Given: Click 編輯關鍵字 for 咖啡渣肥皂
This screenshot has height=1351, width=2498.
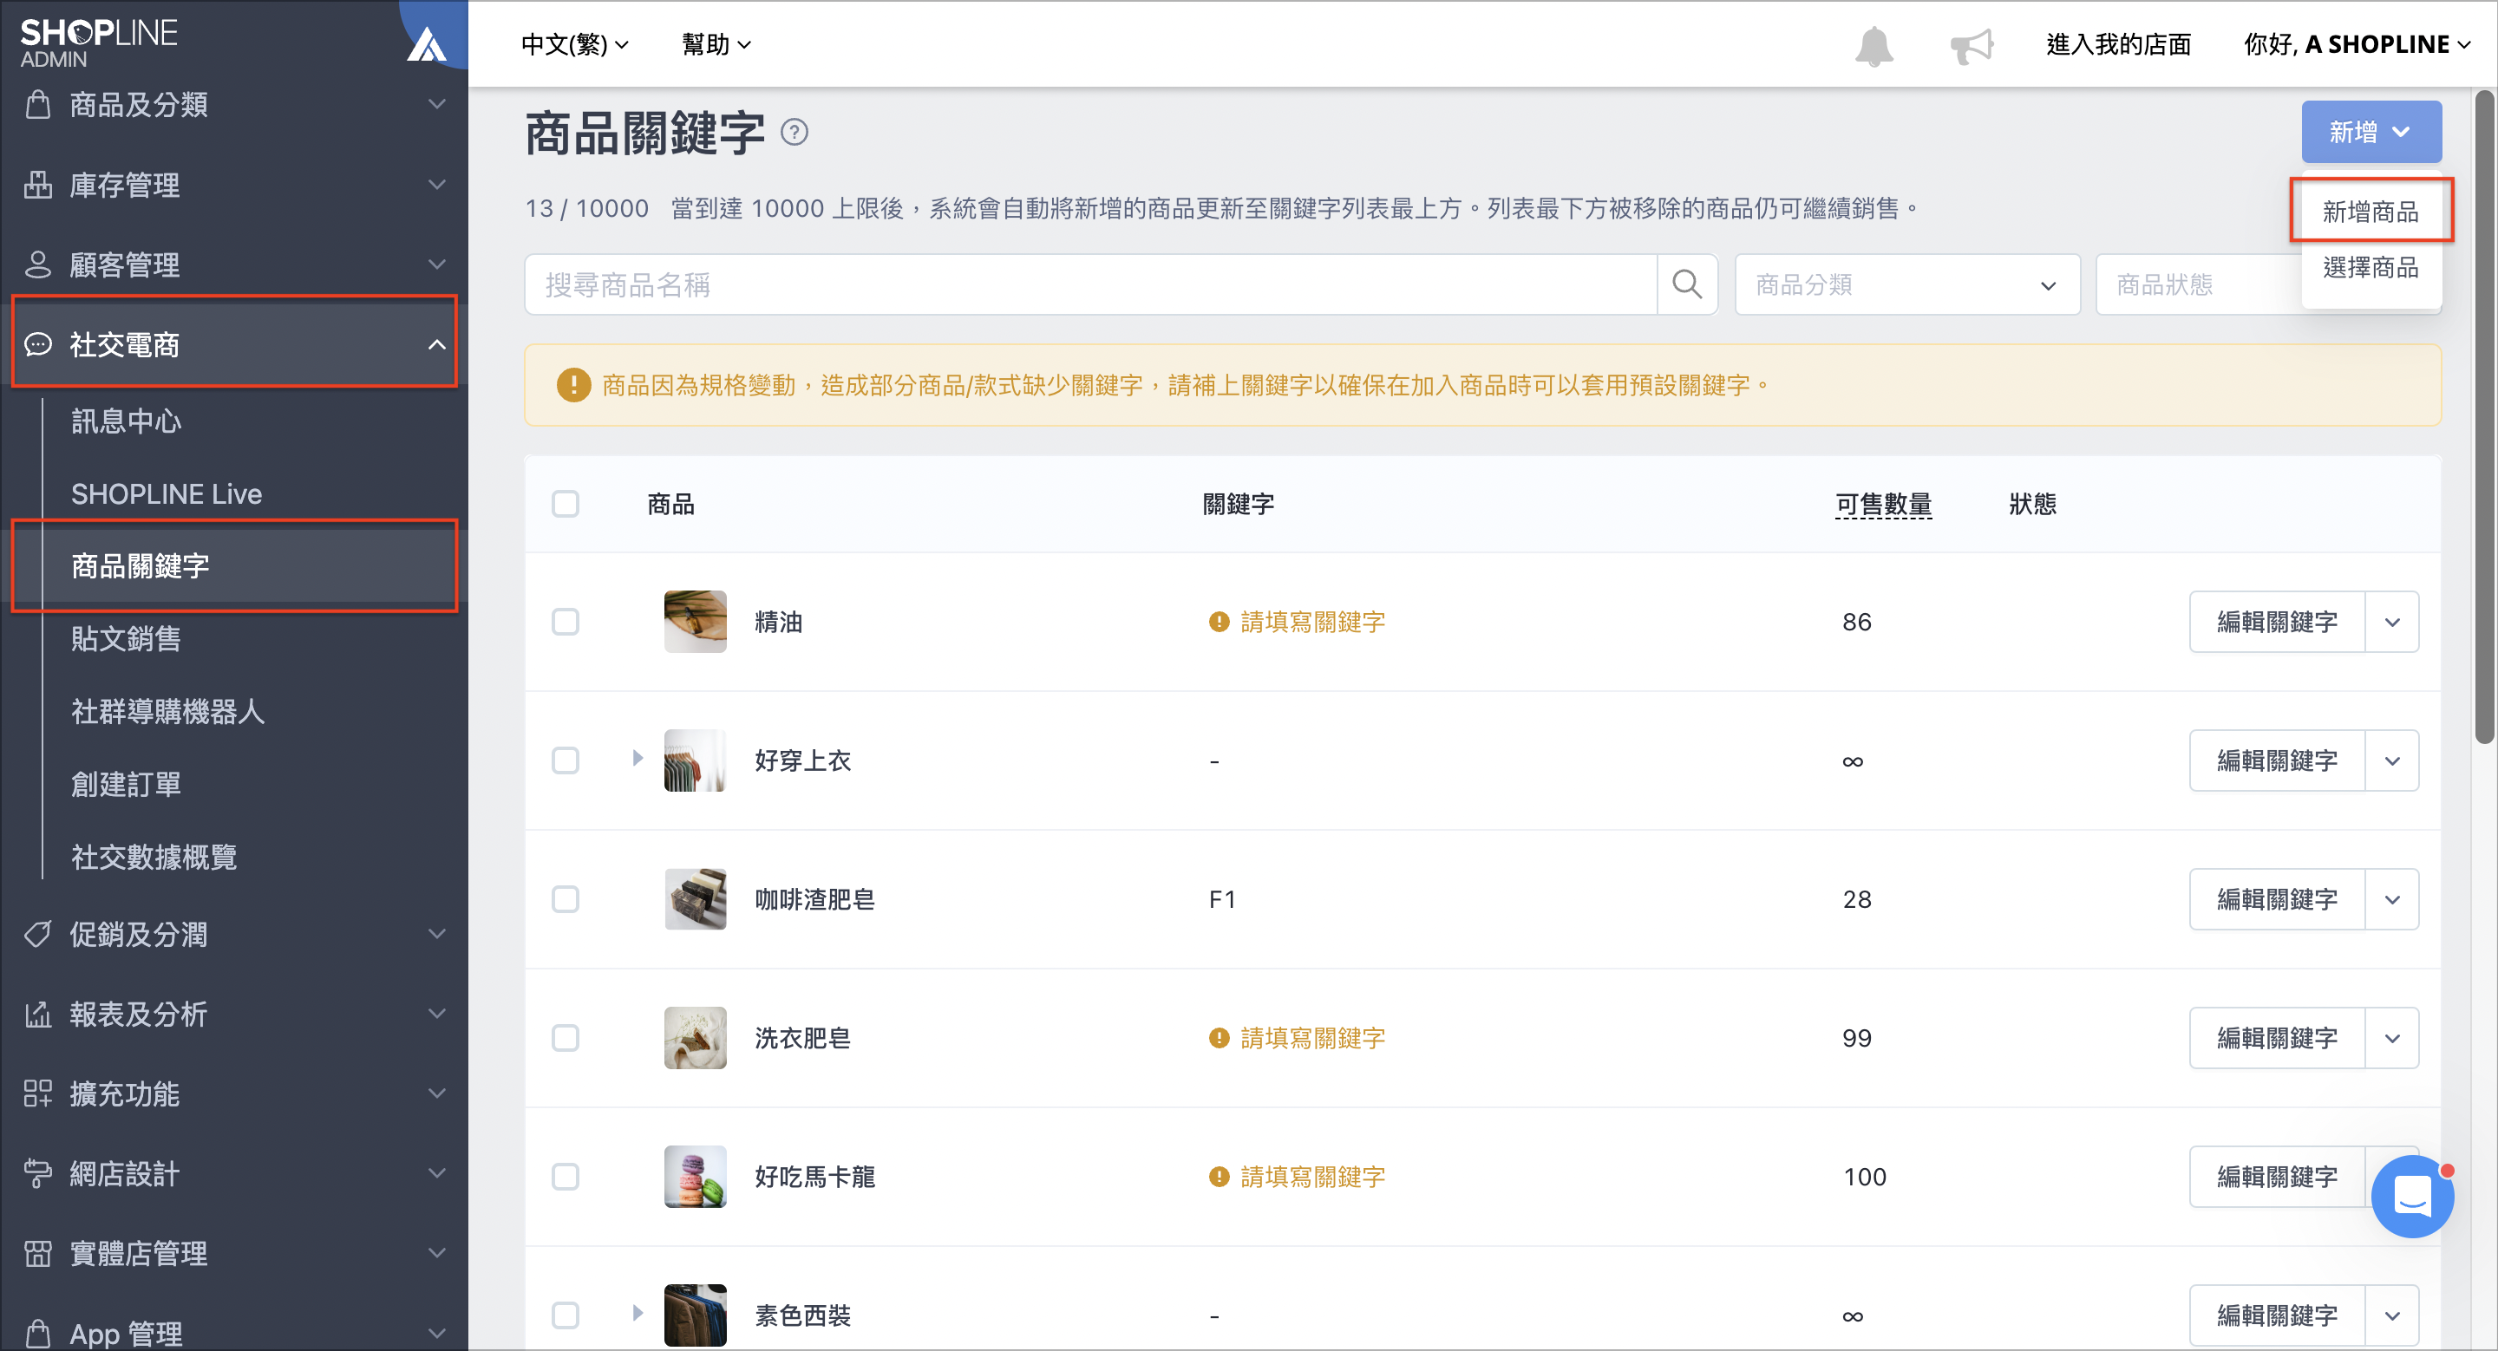Looking at the screenshot, I should (2277, 898).
